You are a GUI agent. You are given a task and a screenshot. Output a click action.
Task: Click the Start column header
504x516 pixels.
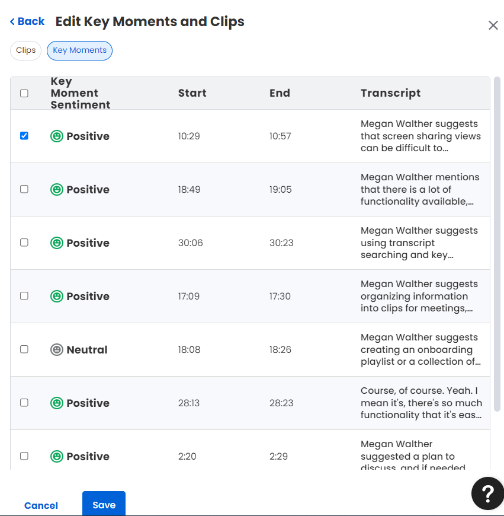click(192, 93)
